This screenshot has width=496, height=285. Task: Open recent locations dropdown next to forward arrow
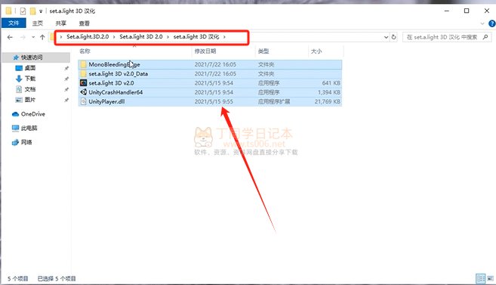[33, 37]
